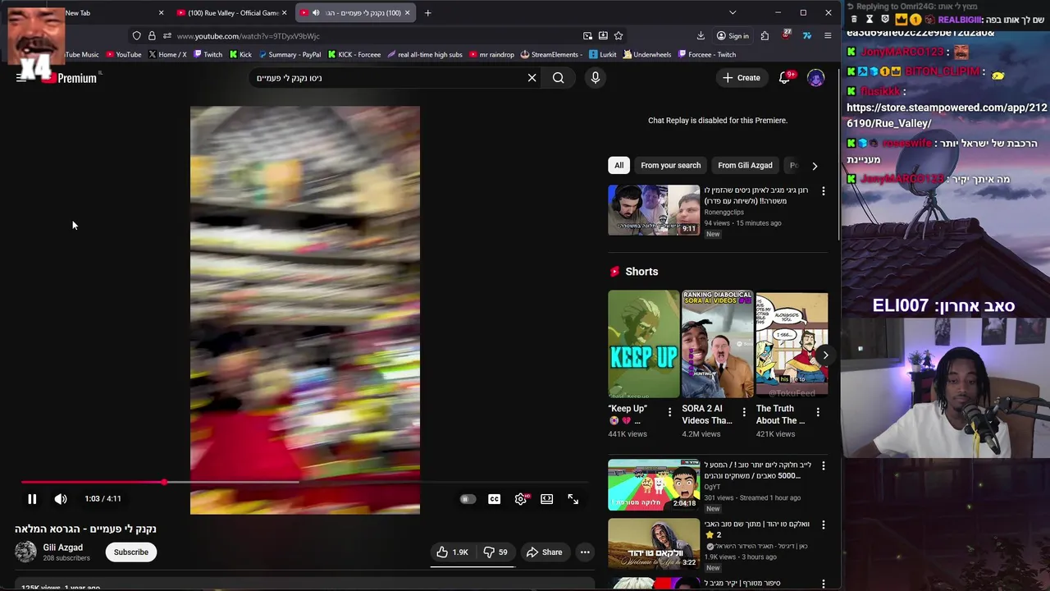
Task: Open StreamElements bookmark
Action: point(550,54)
